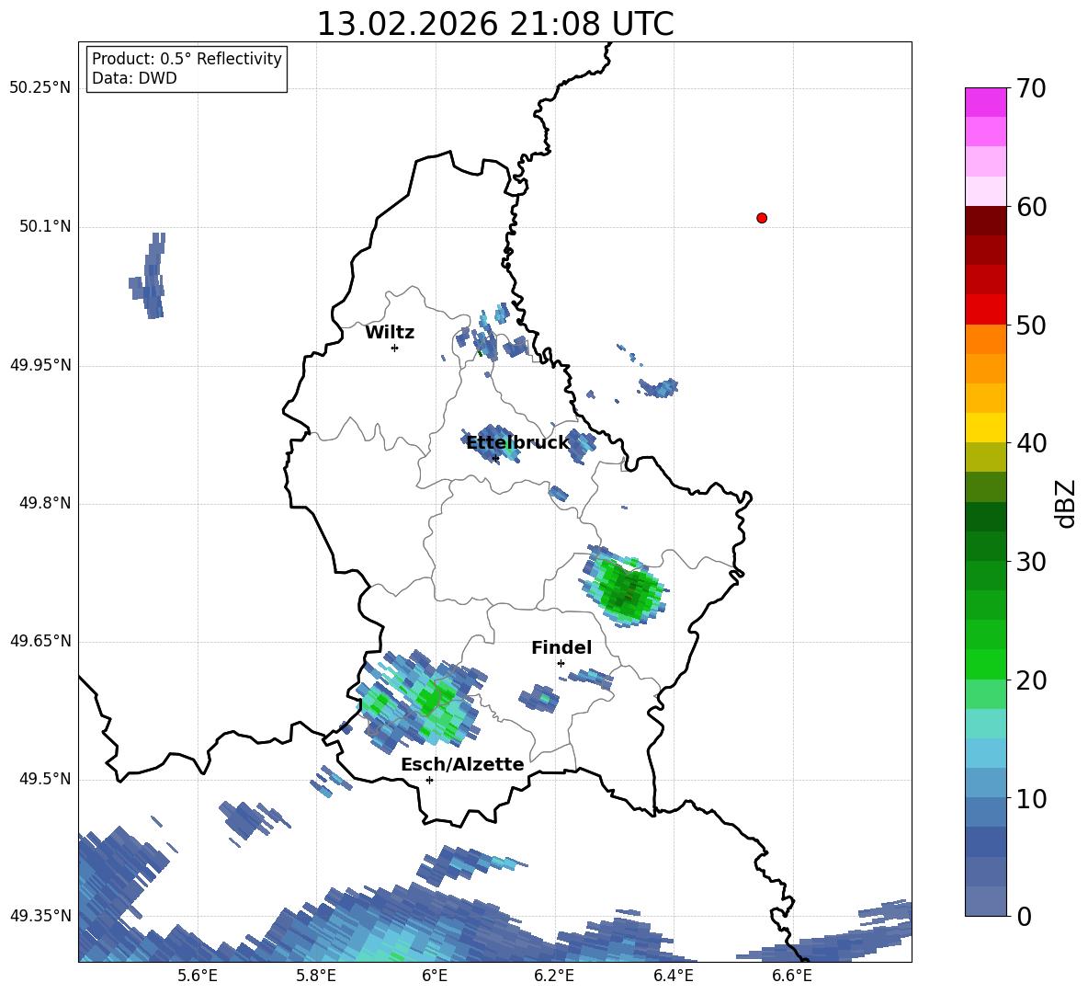Pick the dark red swatch below 60

985,220
